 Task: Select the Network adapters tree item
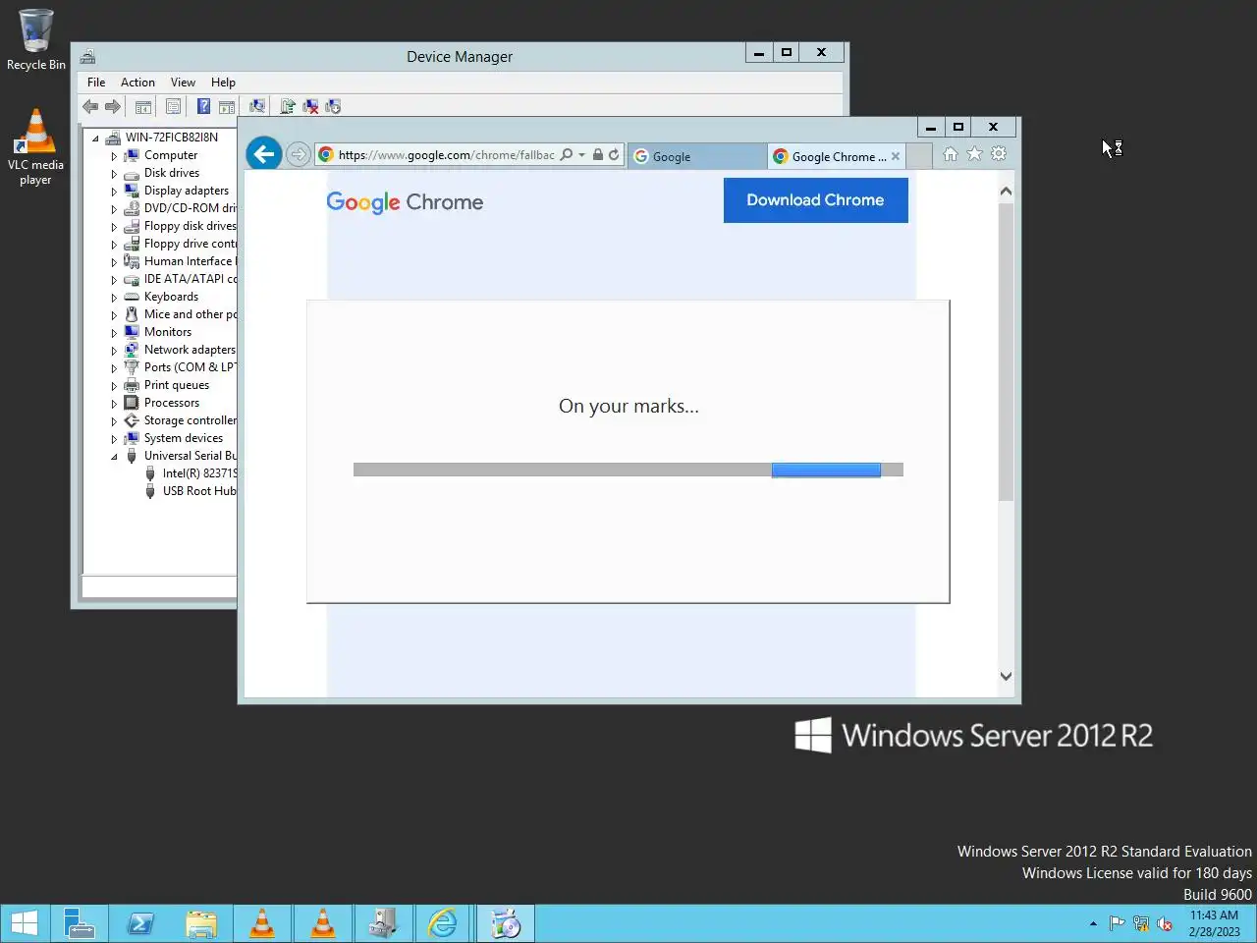[190, 350]
